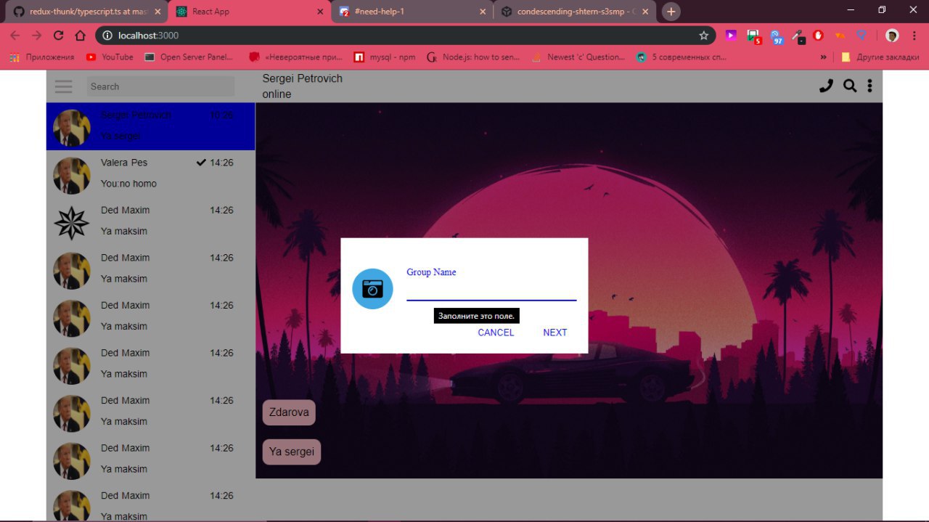Upload group photo via camera icon
The width and height of the screenshot is (929, 522).
[x=372, y=288]
